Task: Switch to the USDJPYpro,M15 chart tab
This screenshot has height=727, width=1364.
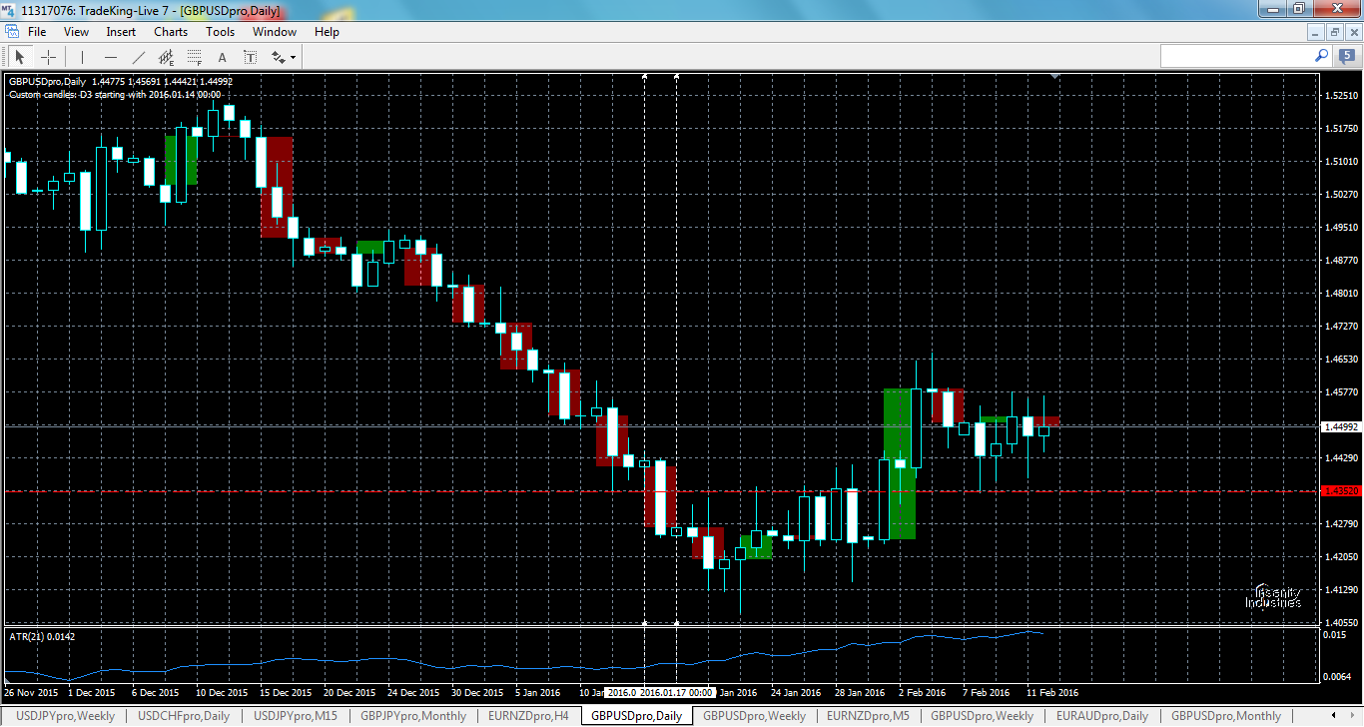Action: (296, 716)
